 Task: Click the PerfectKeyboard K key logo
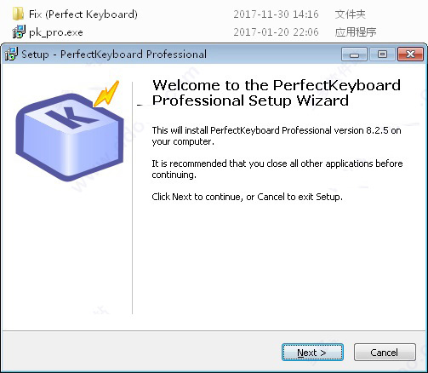pos(70,132)
